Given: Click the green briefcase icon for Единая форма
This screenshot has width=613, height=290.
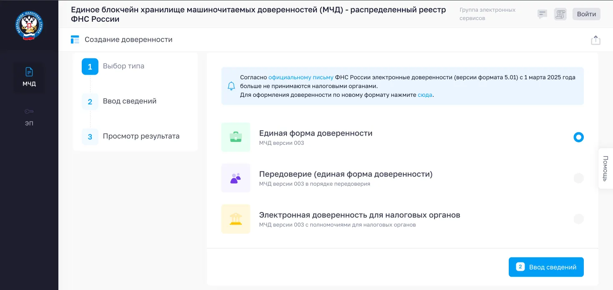Looking at the screenshot, I should pyautogui.click(x=236, y=137).
